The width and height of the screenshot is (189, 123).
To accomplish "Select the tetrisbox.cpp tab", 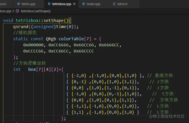I will (x=61, y=4).
